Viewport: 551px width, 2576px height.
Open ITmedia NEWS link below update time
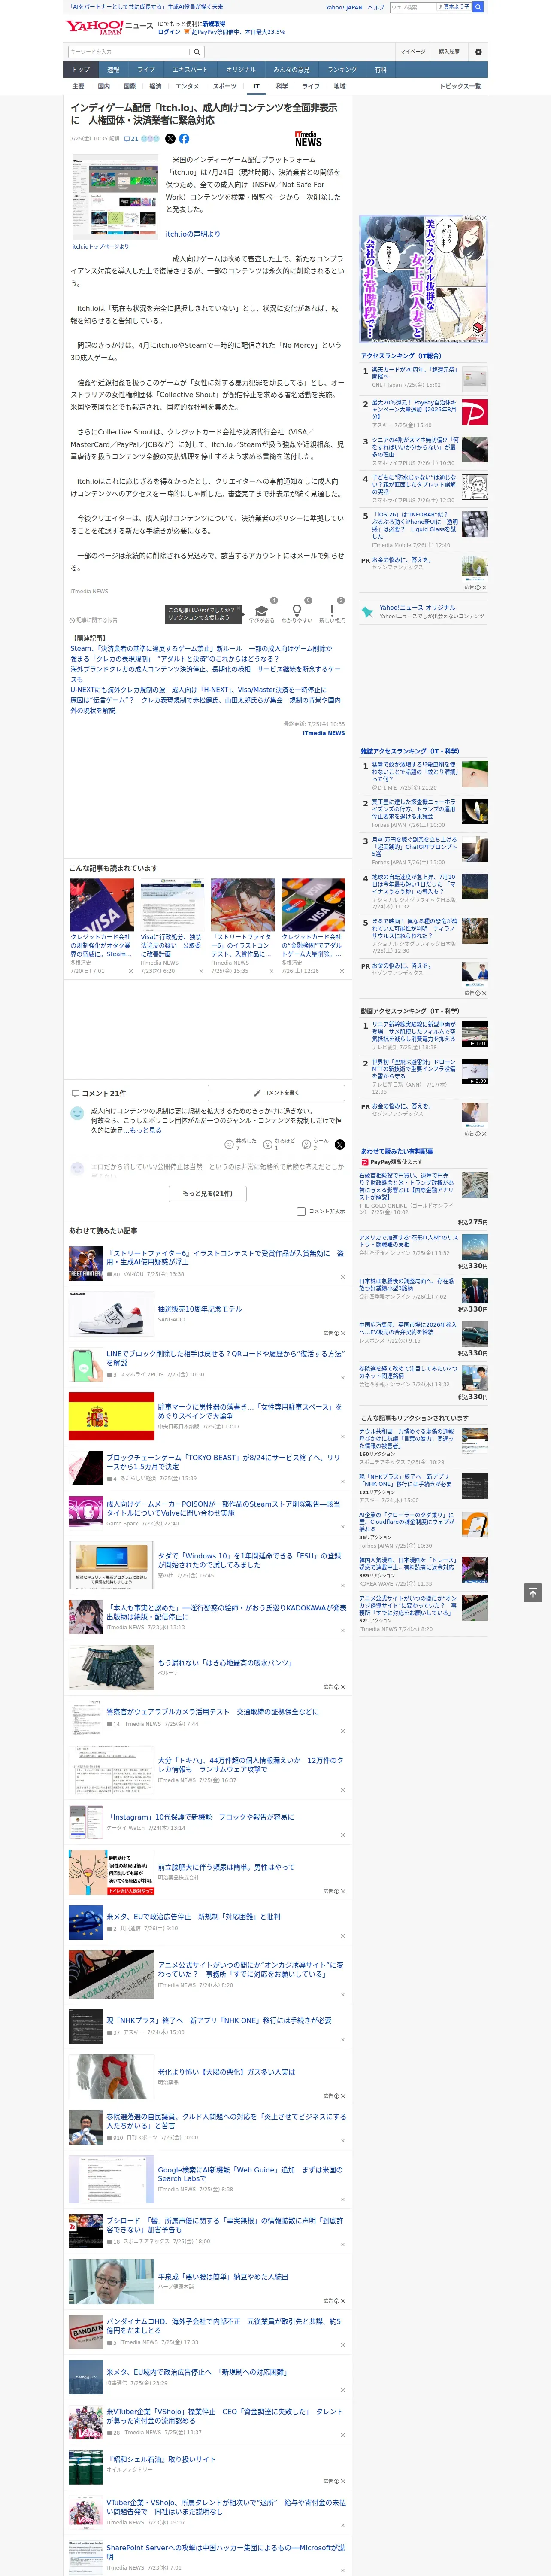pyautogui.click(x=324, y=733)
